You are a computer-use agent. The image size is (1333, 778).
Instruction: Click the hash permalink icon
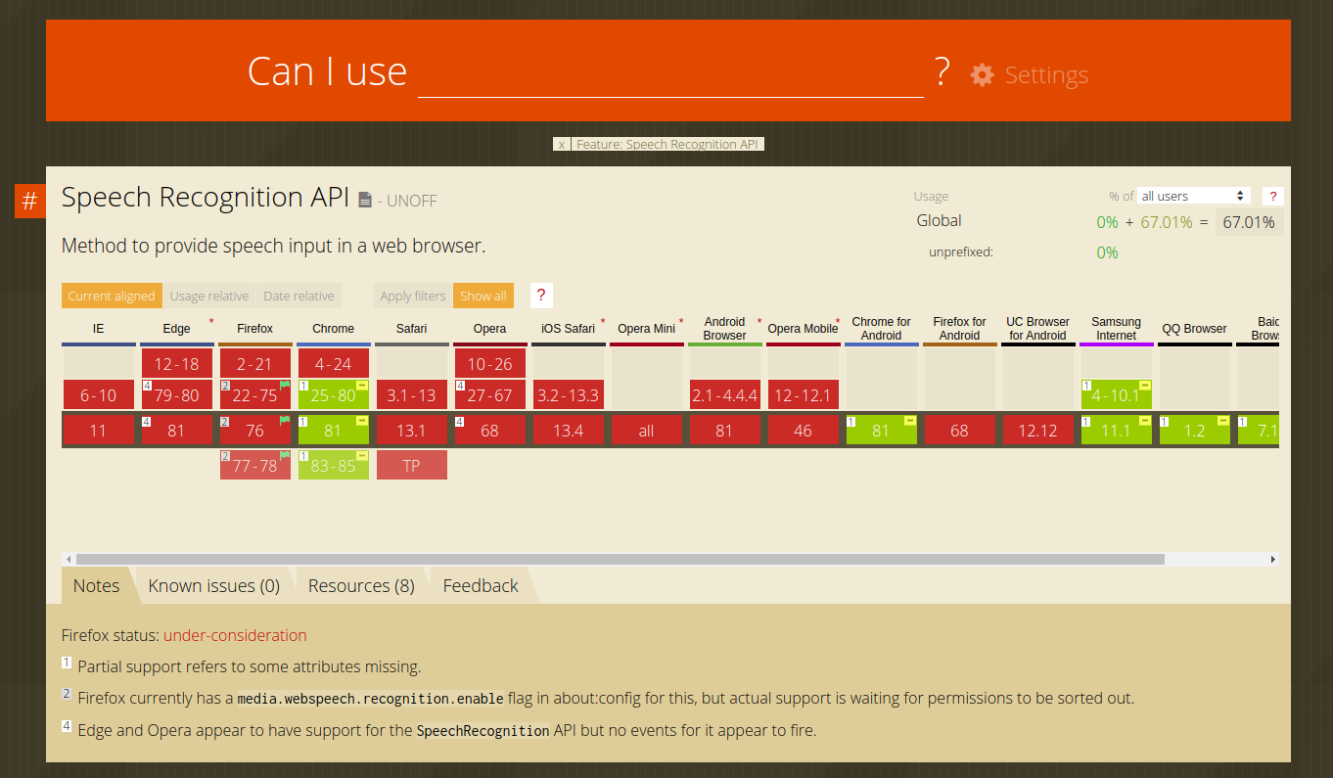30,201
